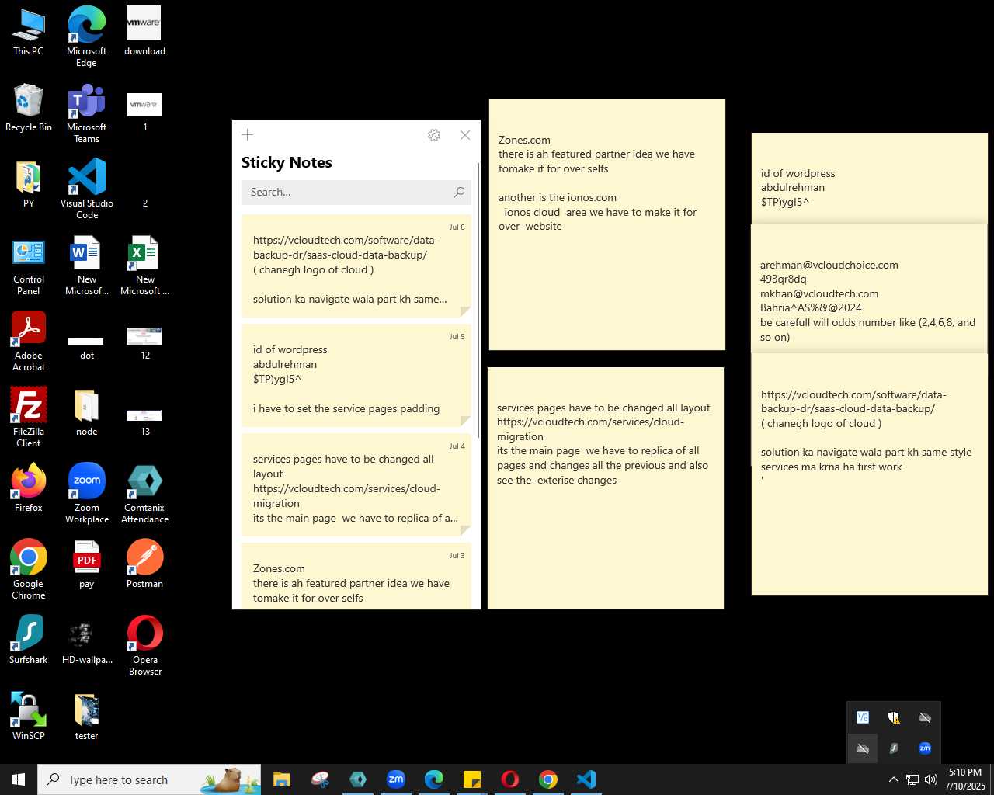Click the Zoom icon in tray overflow

925,748
